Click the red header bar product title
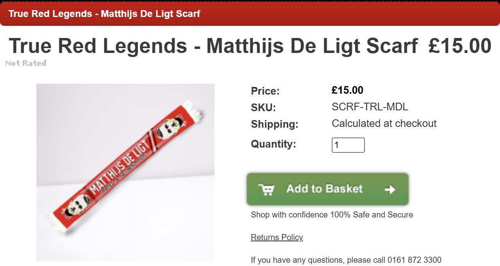500x266 pixels. point(104,14)
